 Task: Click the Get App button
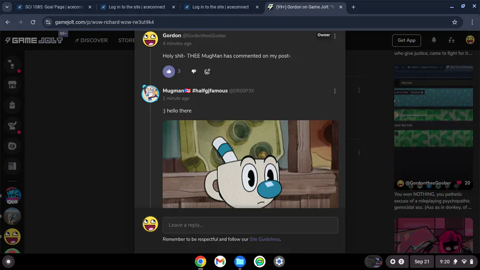click(x=406, y=40)
